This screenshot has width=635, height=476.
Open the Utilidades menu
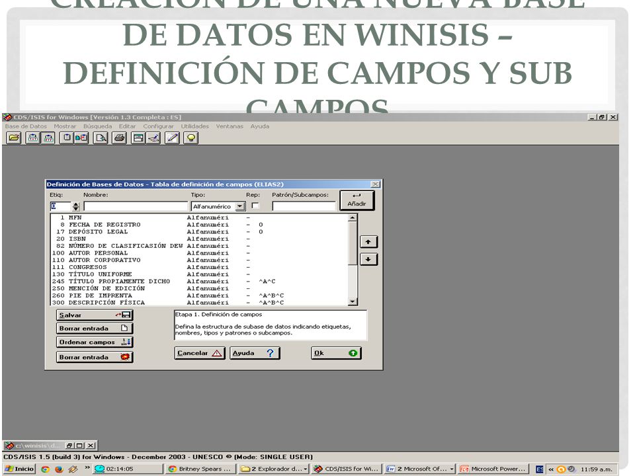(194, 126)
